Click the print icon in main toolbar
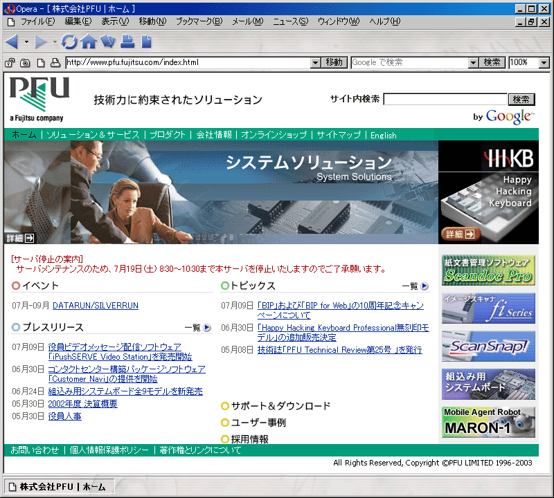Screen dimensions: 554x498 click(127, 41)
